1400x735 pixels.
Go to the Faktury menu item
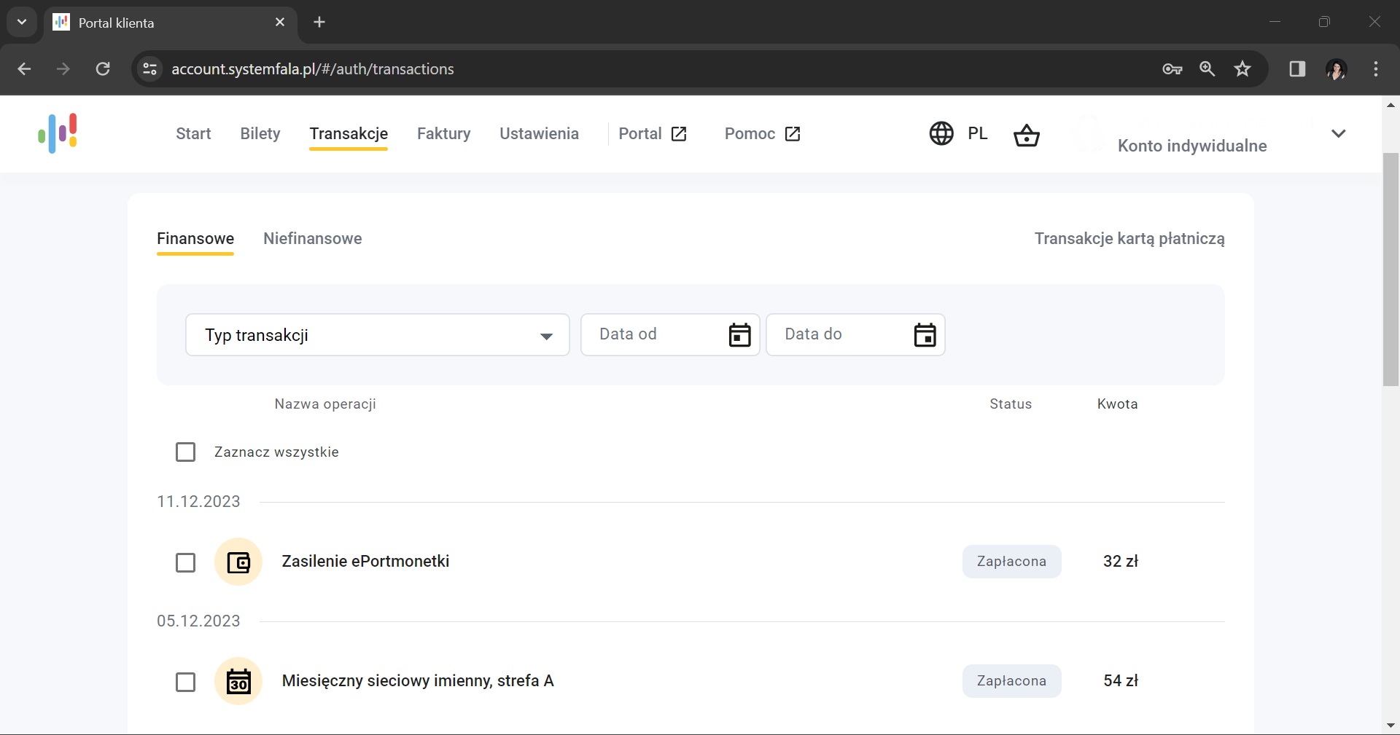click(443, 134)
